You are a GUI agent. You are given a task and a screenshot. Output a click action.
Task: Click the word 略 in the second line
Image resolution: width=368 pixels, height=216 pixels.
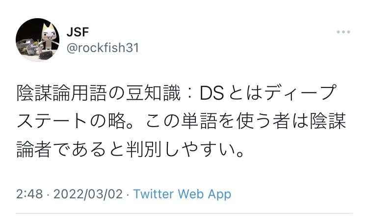point(117,121)
